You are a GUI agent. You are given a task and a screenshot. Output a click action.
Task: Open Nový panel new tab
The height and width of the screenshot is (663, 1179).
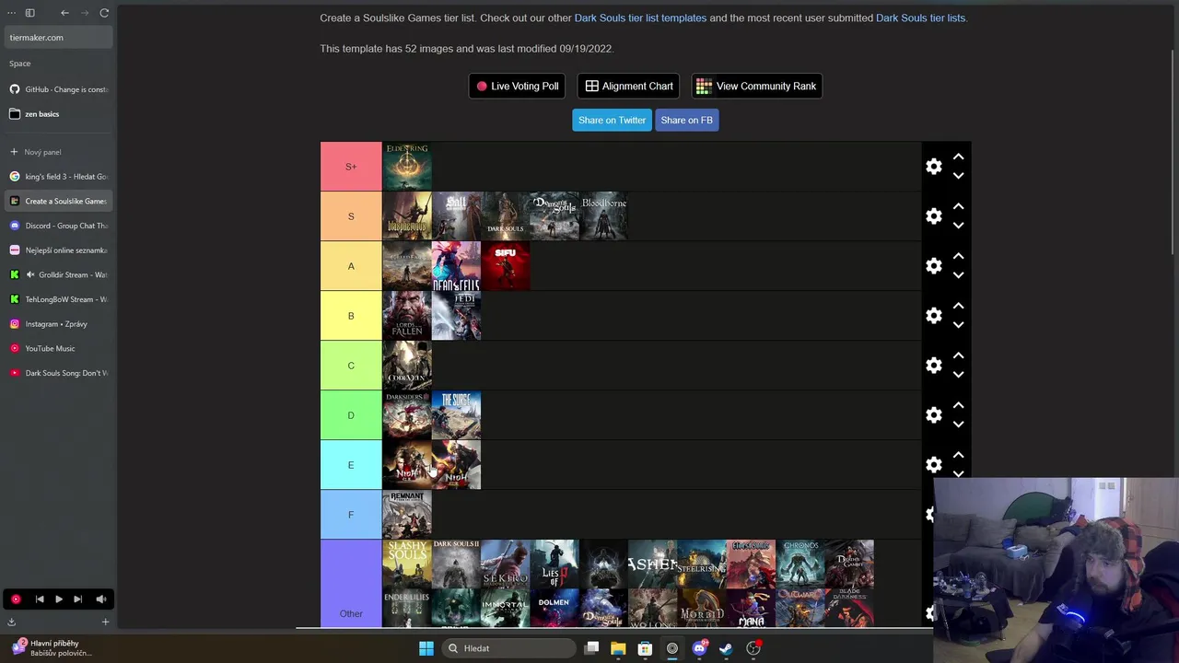coord(58,152)
